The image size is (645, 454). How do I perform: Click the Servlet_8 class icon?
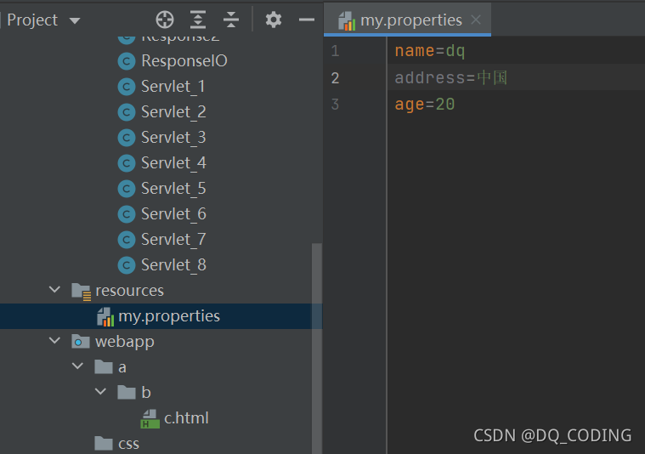pyautogui.click(x=127, y=265)
